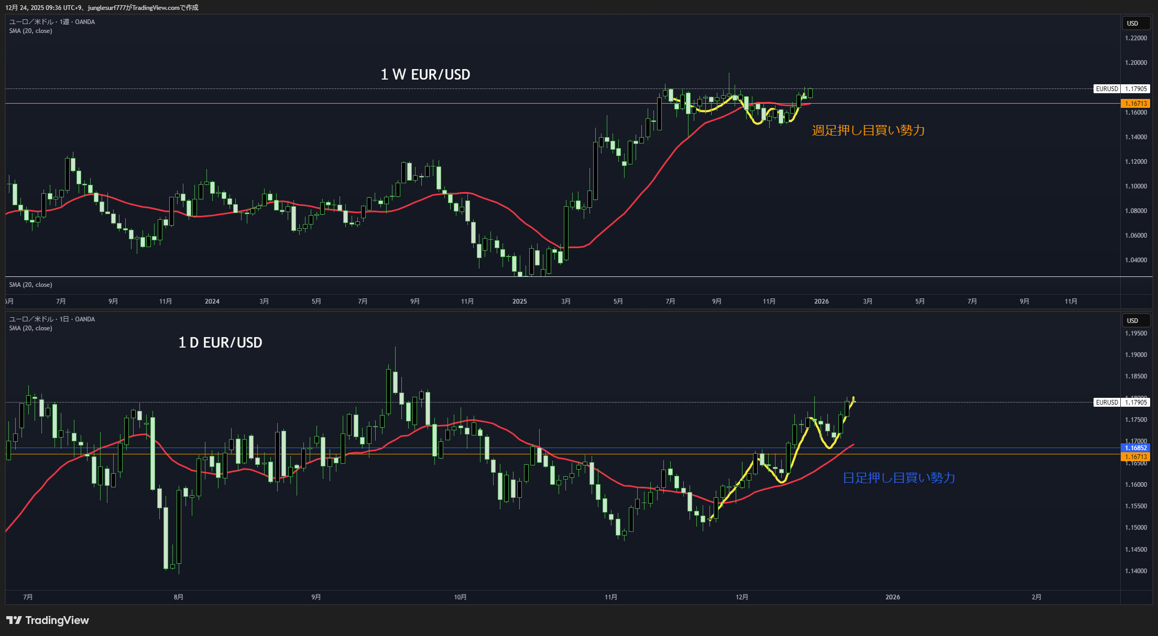Toggle the SMA (20, close) legend on weekly chart
The image size is (1158, 636).
click(x=30, y=31)
